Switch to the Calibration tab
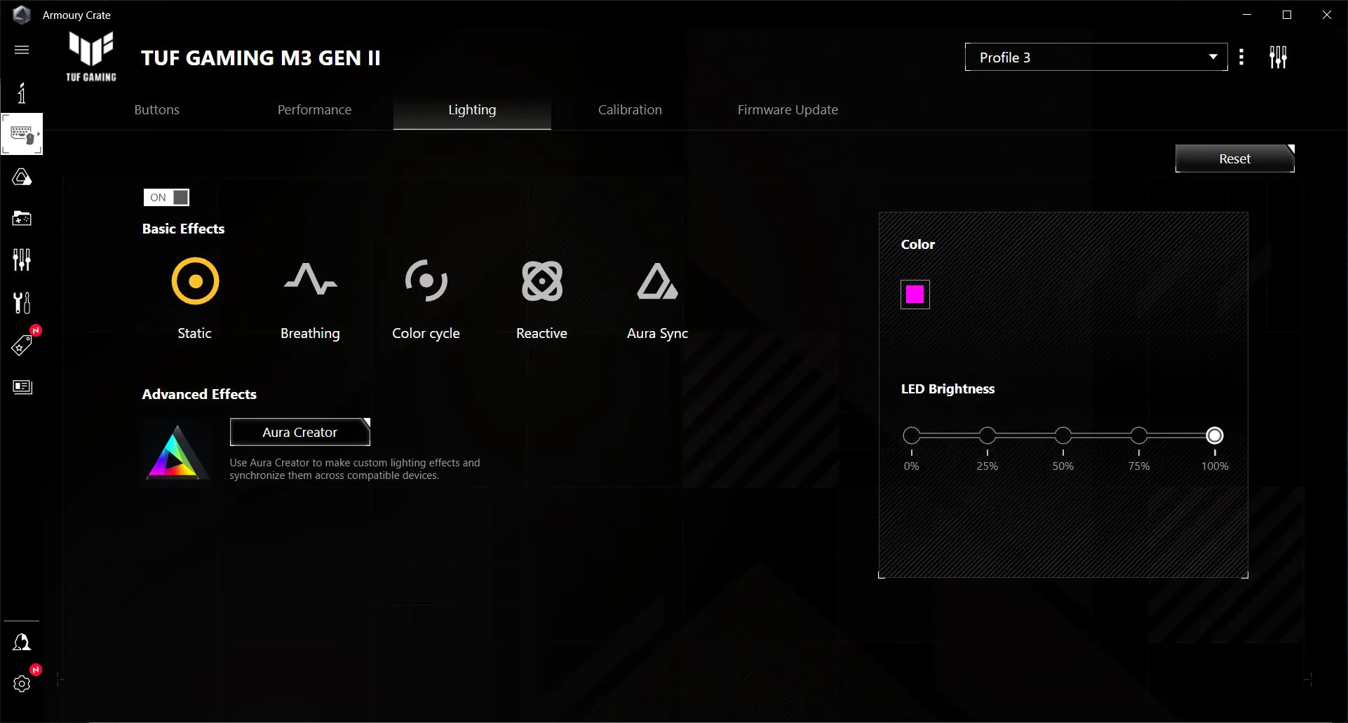Screen dimensions: 1348x723 pos(630,110)
